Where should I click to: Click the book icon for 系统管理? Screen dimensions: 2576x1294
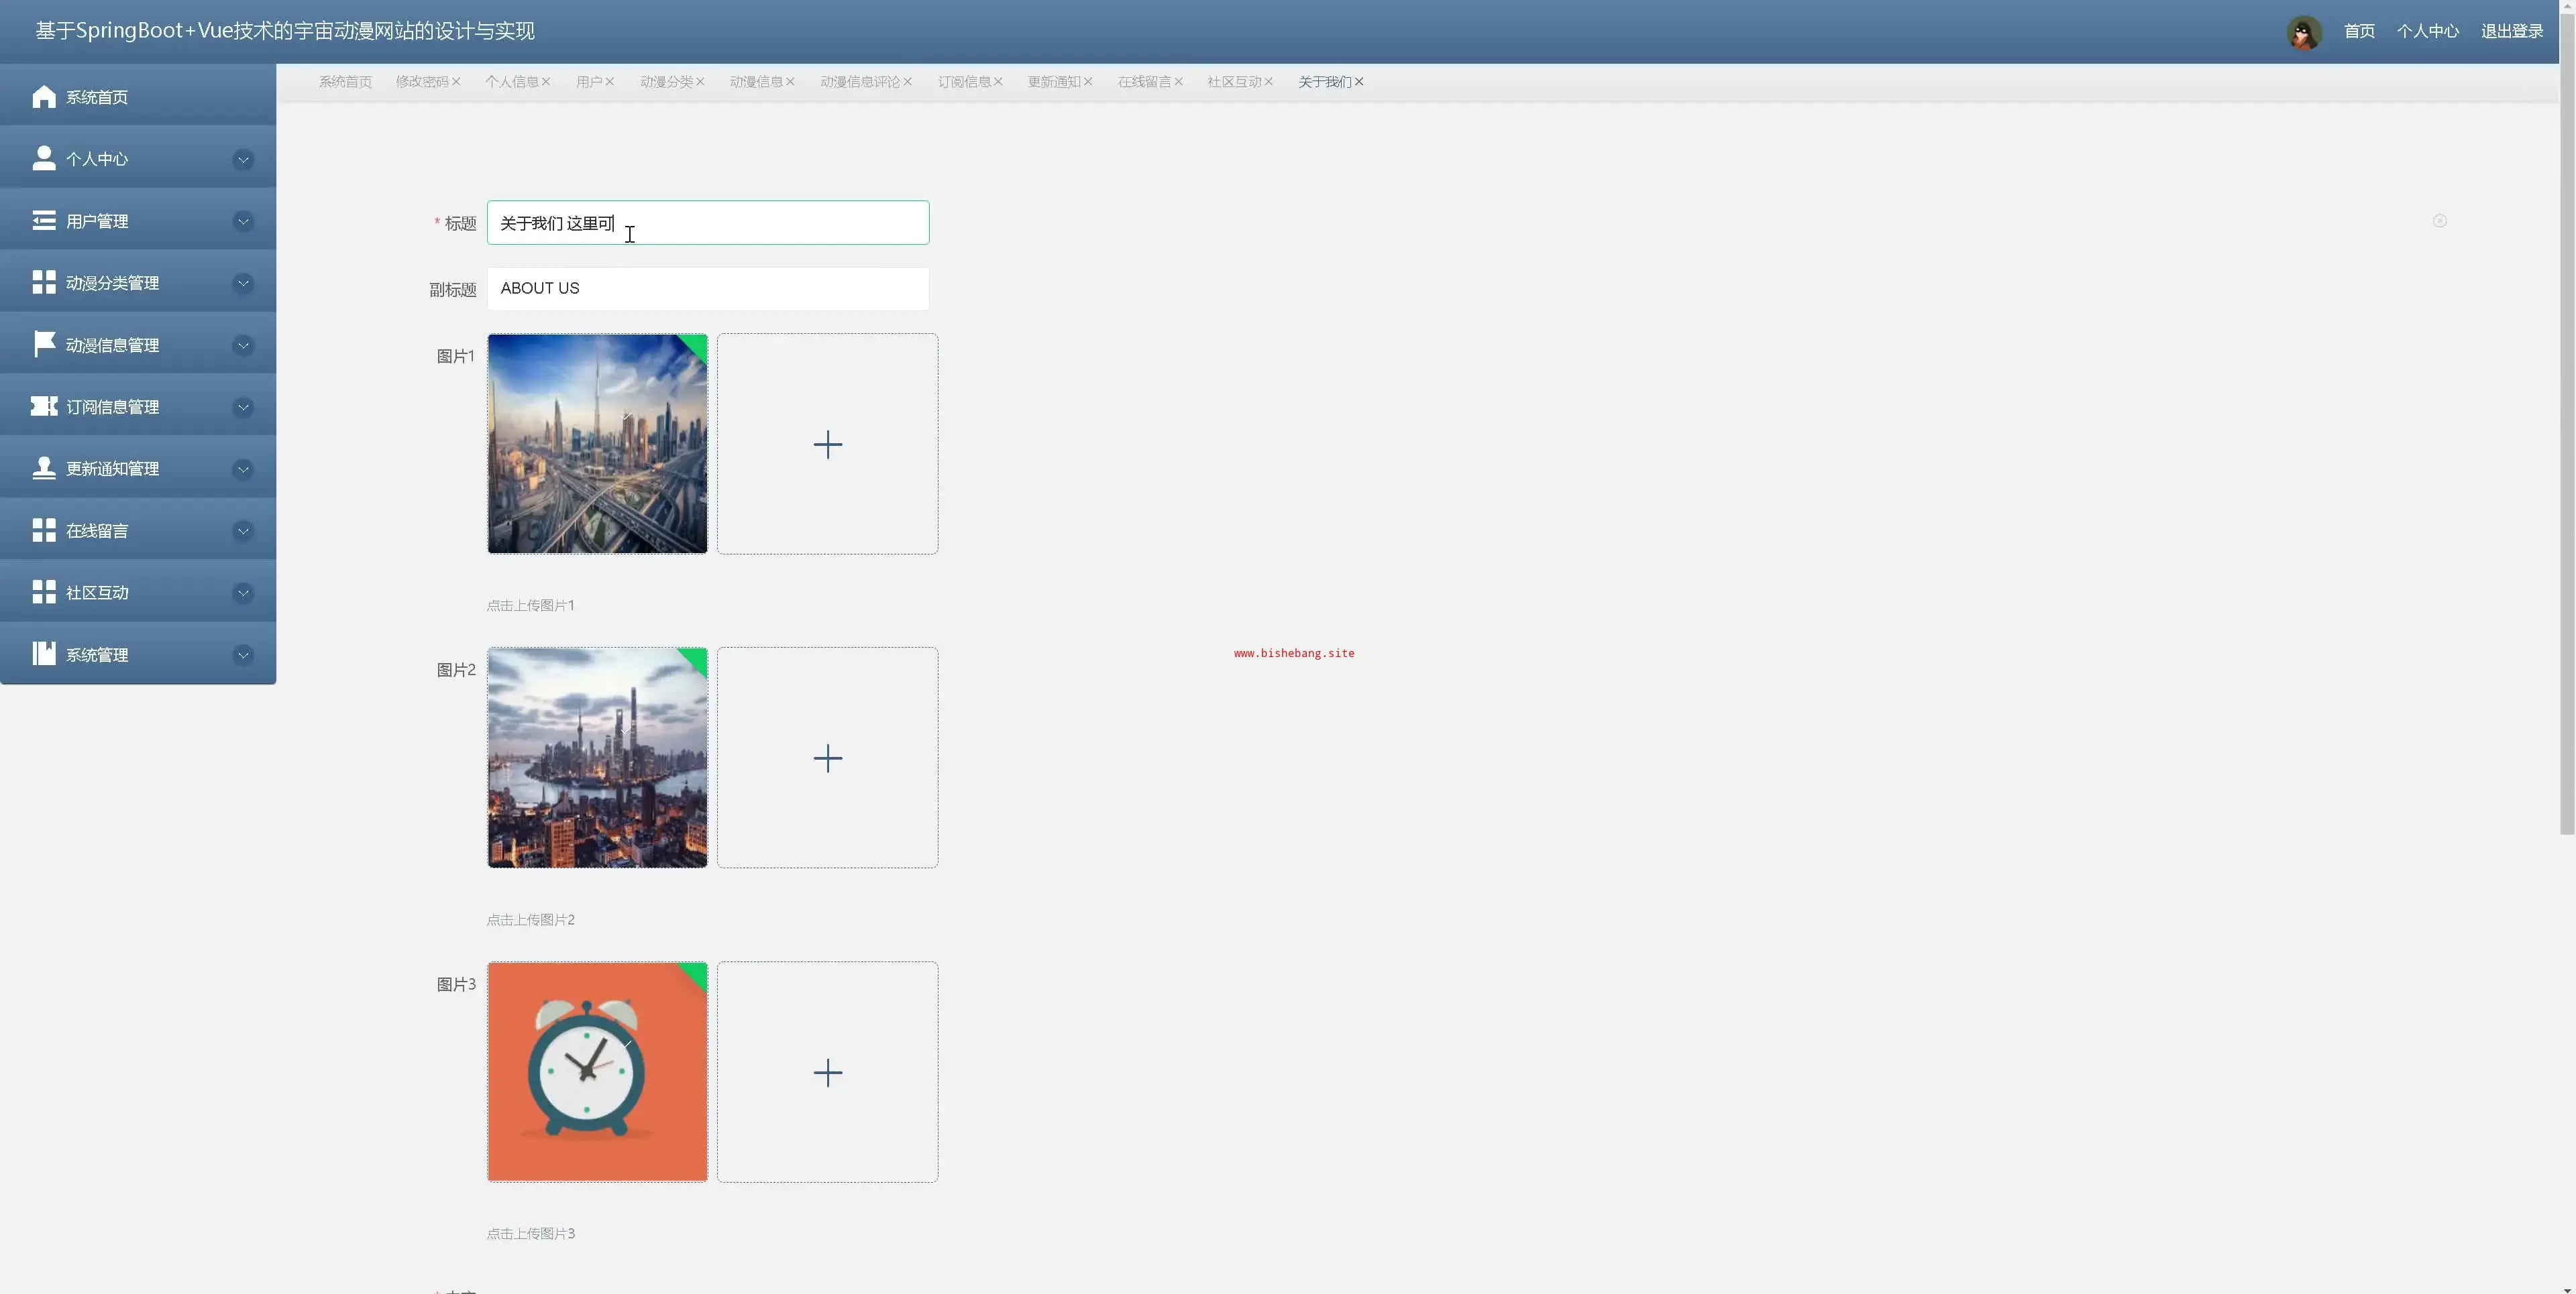pyautogui.click(x=43, y=654)
